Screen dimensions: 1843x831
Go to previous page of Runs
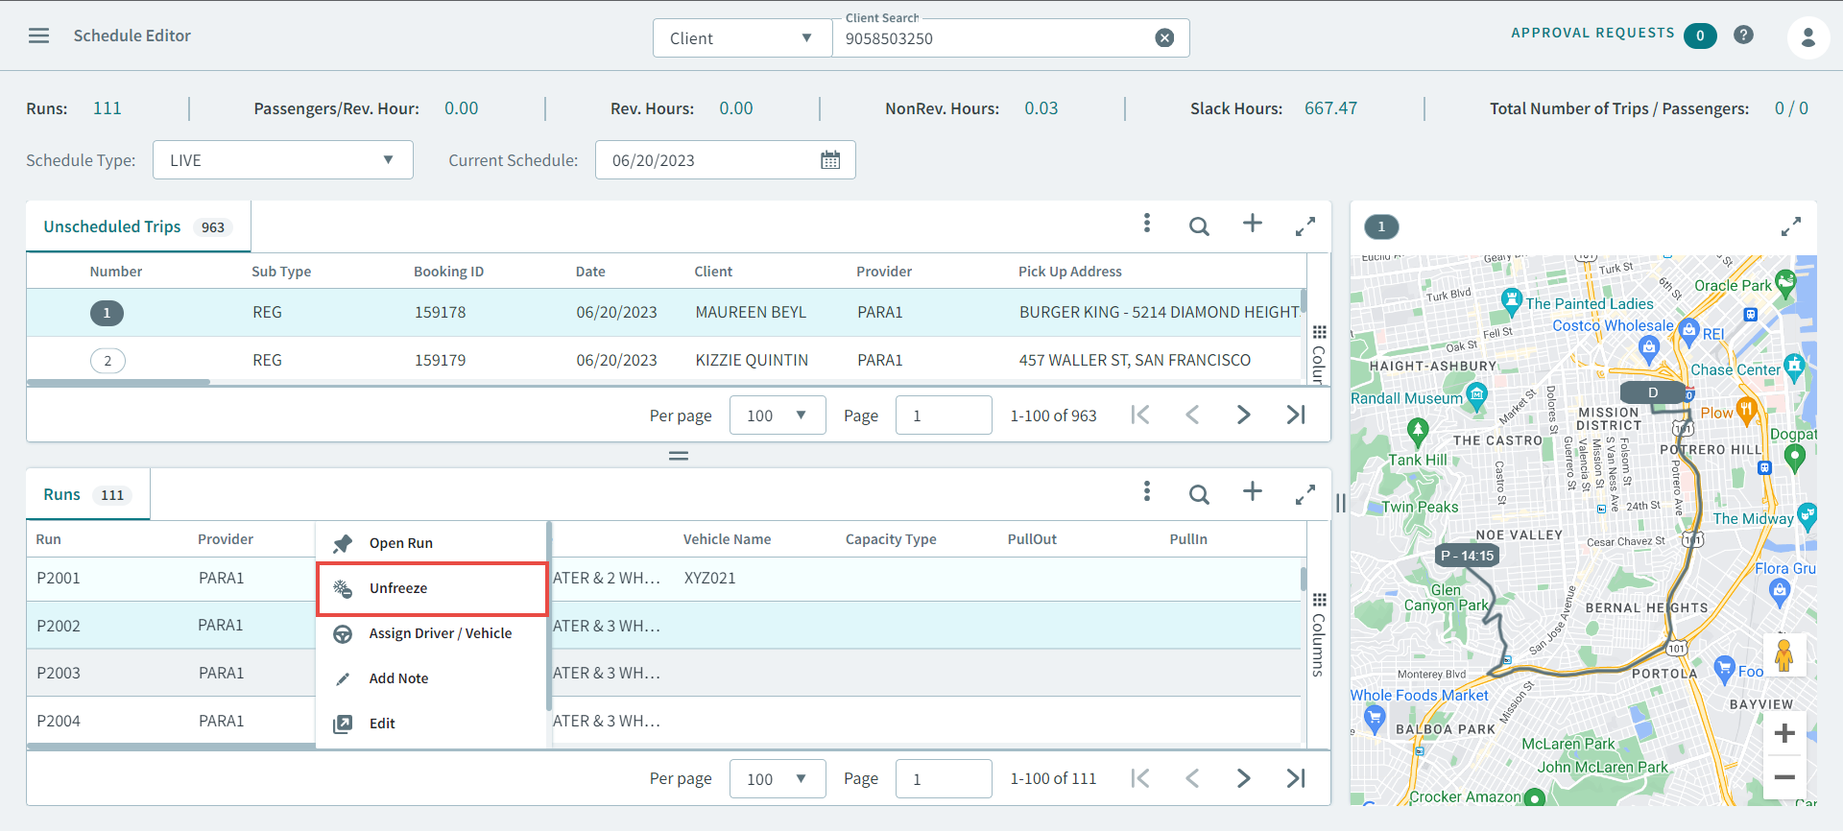tap(1192, 778)
